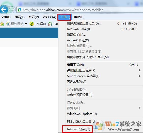Open the 帮助(H) menu
Viewport: 143px width, 133px height.
[79, 17]
